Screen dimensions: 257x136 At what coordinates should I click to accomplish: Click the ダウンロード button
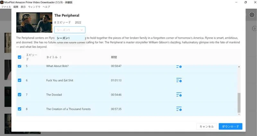(230, 126)
